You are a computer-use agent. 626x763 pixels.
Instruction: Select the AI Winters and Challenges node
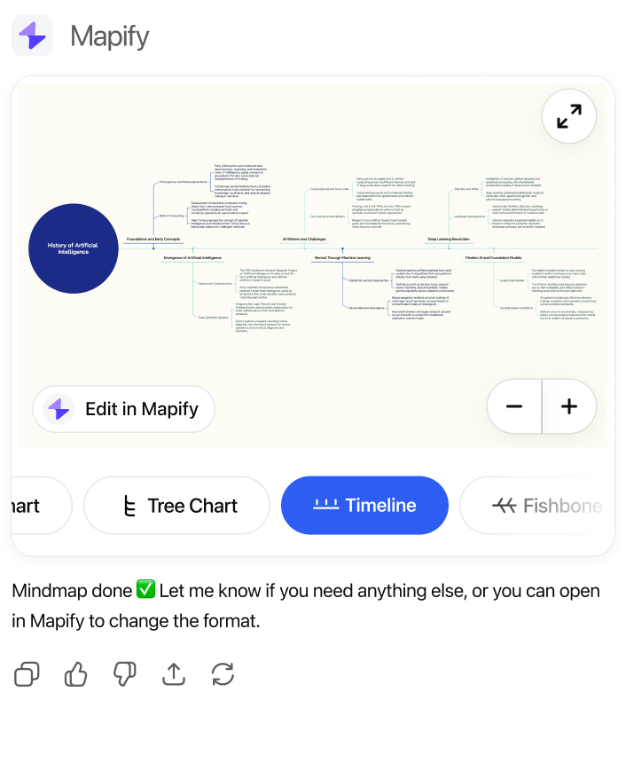(x=304, y=239)
